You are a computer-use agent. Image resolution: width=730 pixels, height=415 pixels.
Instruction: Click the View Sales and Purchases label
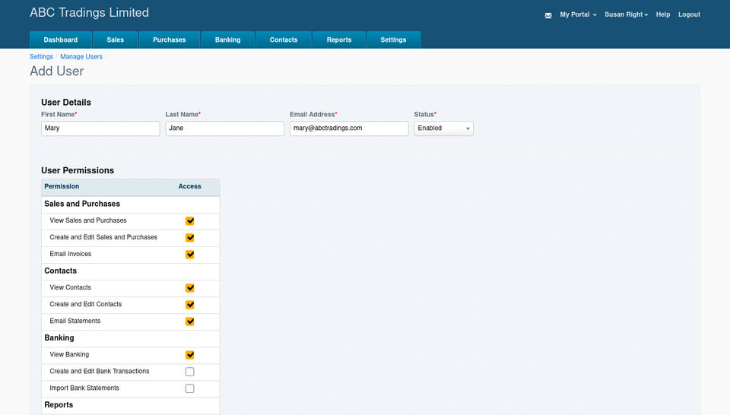tap(88, 220)
